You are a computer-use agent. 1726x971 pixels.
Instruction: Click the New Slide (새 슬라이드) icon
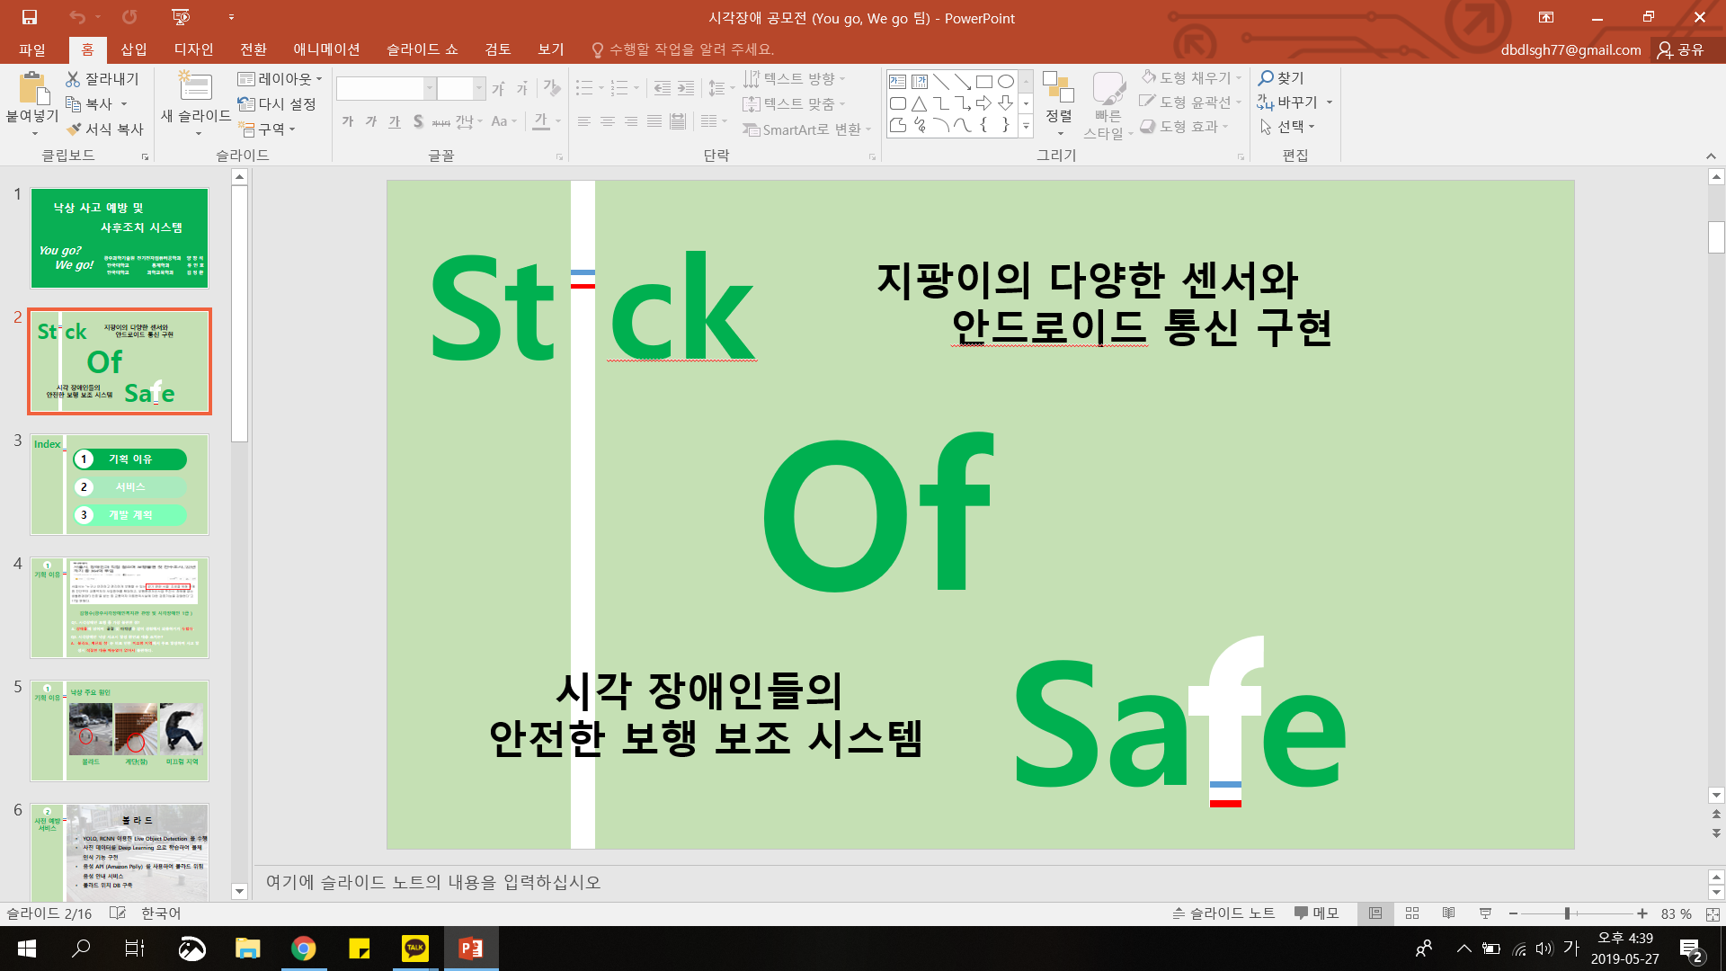195,88
